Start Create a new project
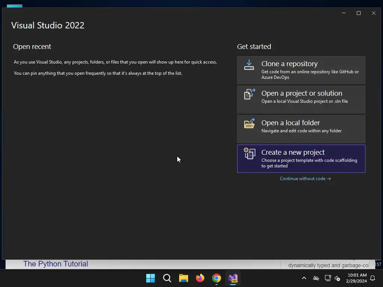383x287 pixels. [x=301, y=158]
